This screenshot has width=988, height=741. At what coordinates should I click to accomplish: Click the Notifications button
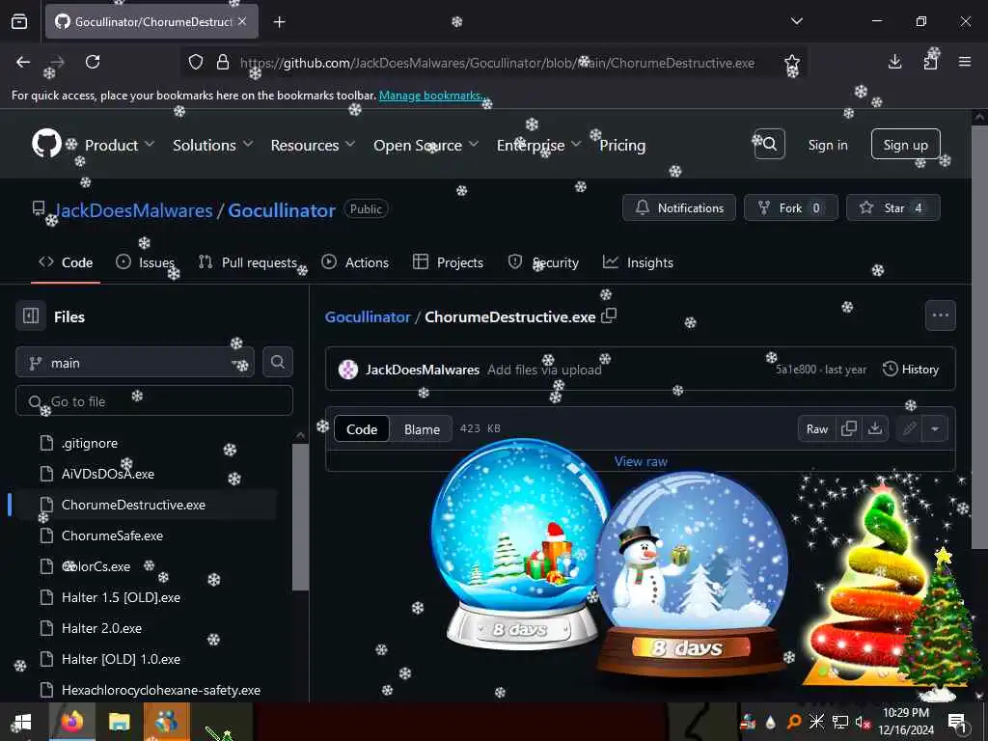click(x=679, y=207)
